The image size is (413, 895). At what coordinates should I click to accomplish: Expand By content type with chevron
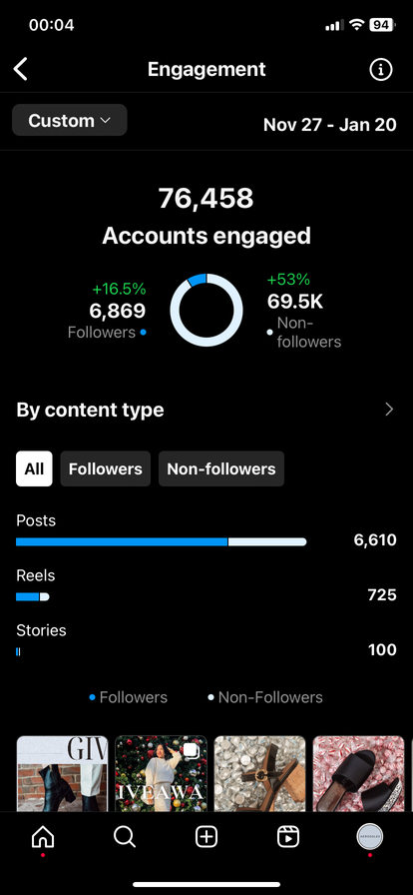389,410
